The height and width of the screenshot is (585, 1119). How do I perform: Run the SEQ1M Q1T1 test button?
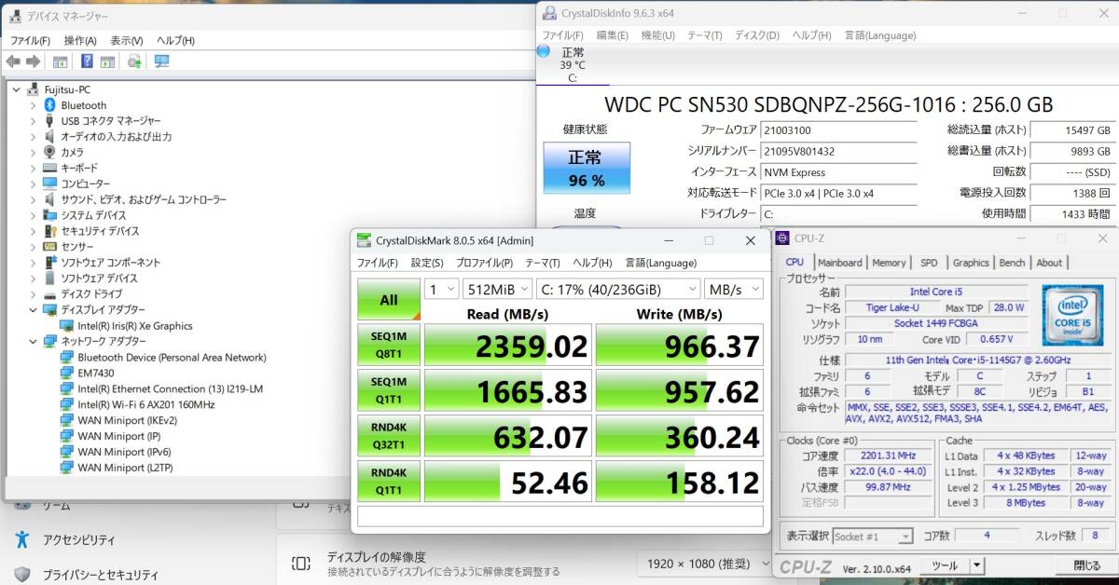[x=389, y=390]
